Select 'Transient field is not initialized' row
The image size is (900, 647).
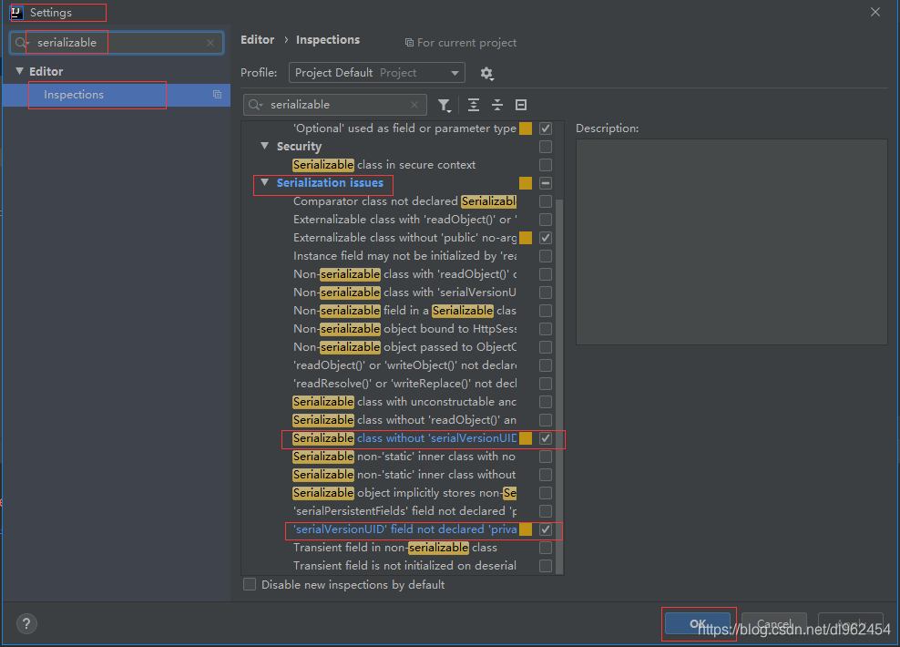[x=404, y=566]
